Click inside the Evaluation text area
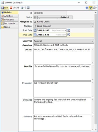This screenshot has width=98, height=132. click(62, 89)
